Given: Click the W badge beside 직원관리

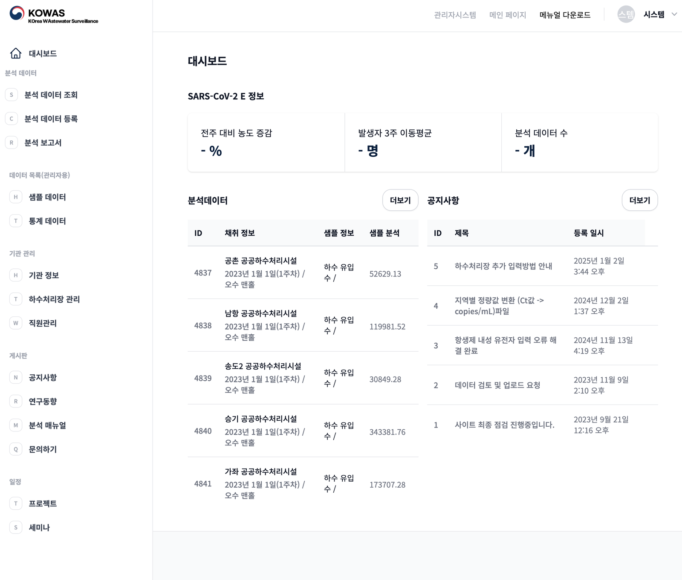Looking at the screenshot, I should (16, 323).
